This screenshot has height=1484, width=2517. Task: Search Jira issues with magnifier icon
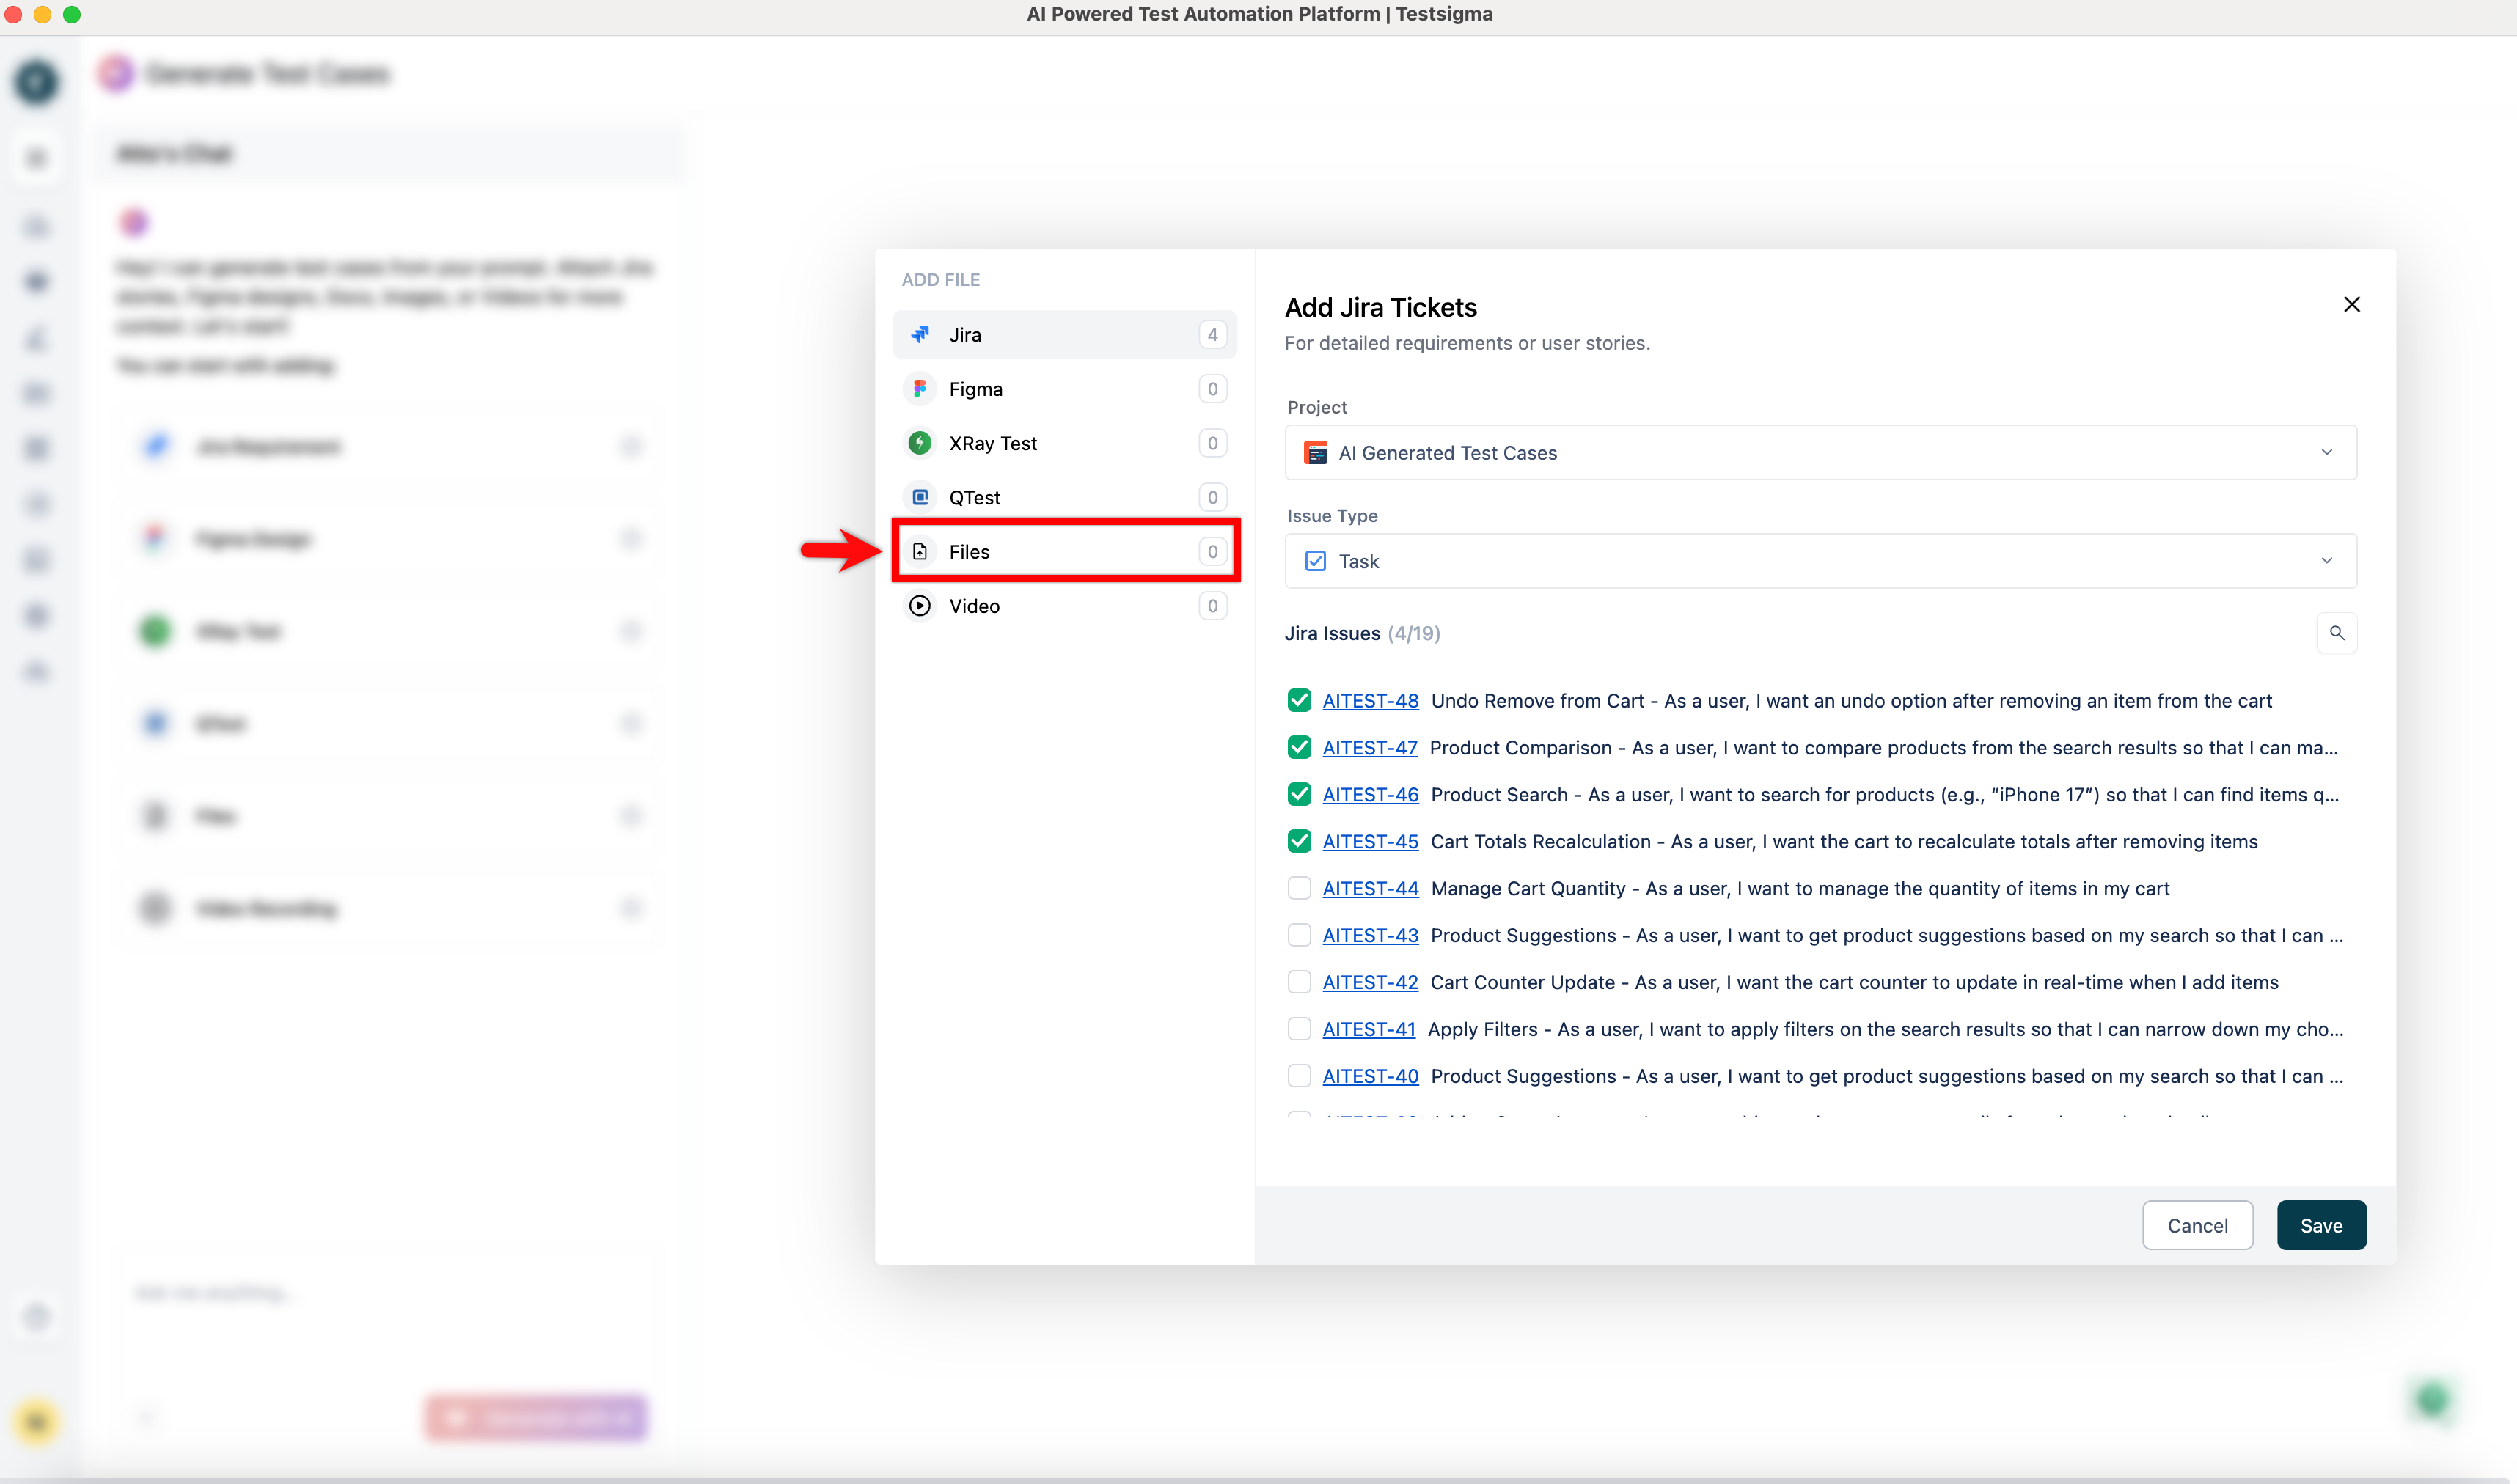(x=2336, y=633)
